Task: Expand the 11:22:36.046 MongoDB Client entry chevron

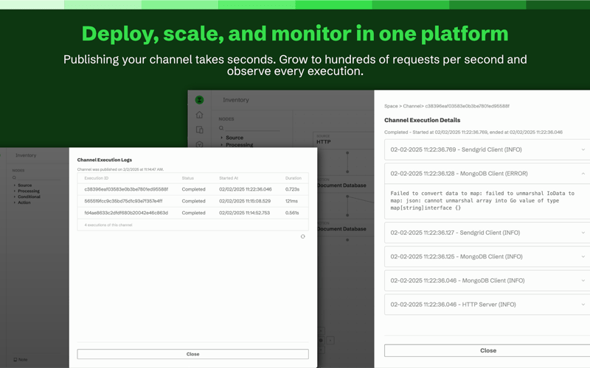Action: click(583, 280)
